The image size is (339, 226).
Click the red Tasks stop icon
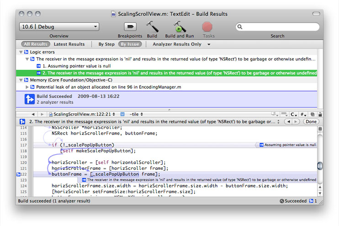pyautogui.click(x=208, y=27)
